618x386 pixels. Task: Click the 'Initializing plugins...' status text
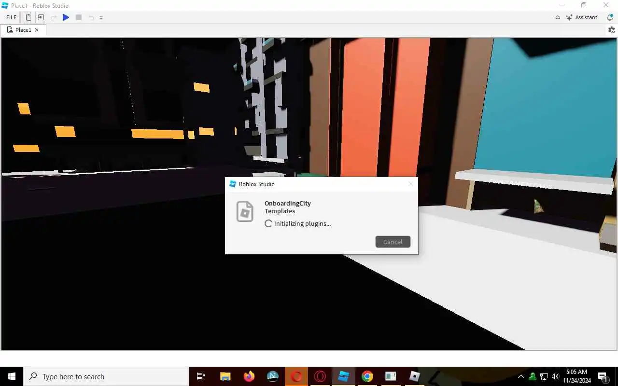pos(302,223)
